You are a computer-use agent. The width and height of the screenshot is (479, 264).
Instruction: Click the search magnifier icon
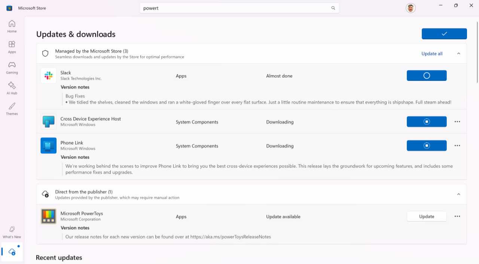(333, 8)
